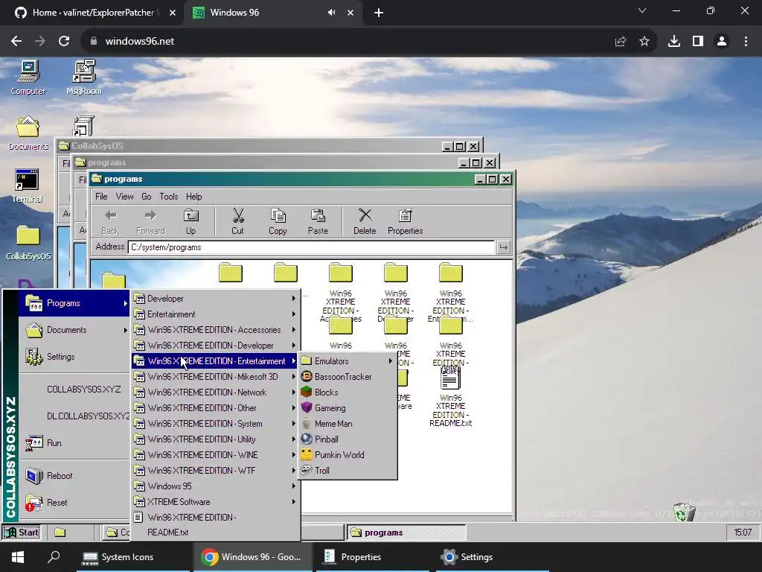This screenshot has height=572, width=762.
Task: Expand the Developer programs submenu
Action: (x=215, y=298)
